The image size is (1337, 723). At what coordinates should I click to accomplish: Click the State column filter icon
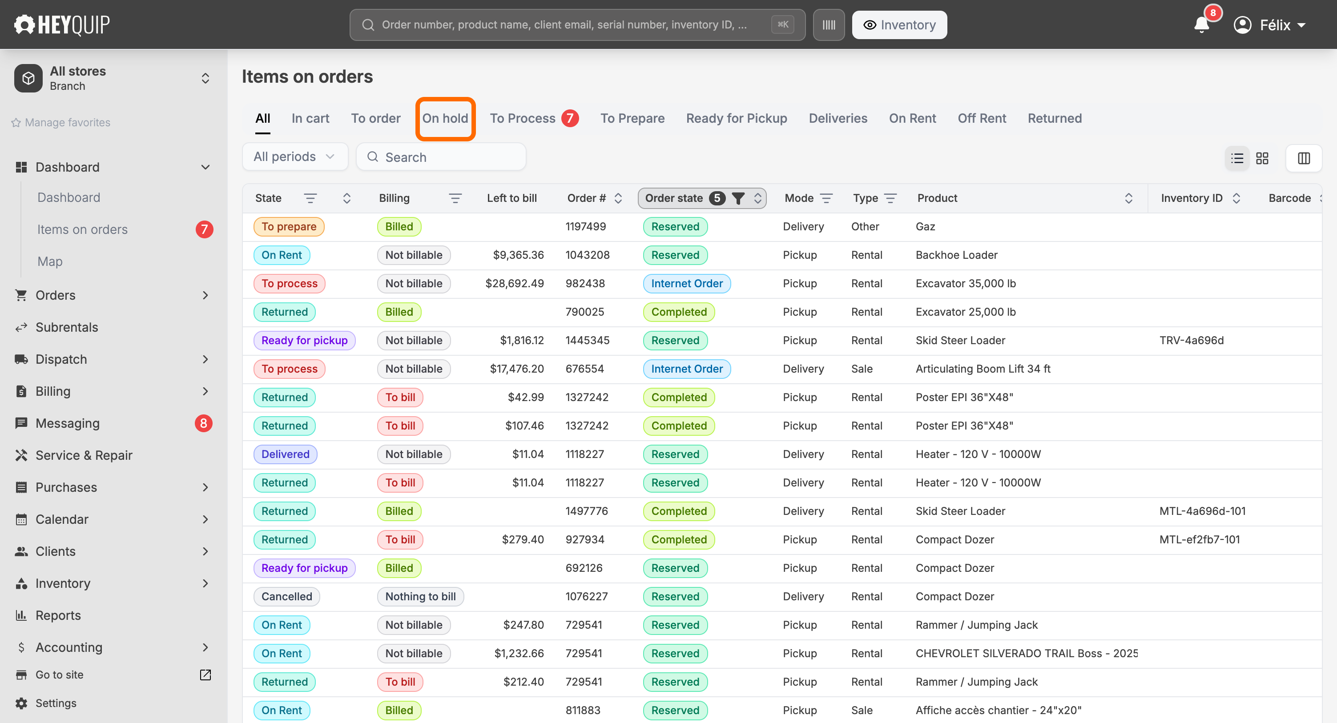310,198
